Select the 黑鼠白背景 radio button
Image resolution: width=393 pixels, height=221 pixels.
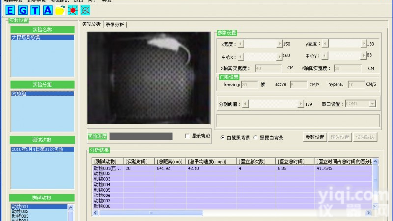[255, 138]
